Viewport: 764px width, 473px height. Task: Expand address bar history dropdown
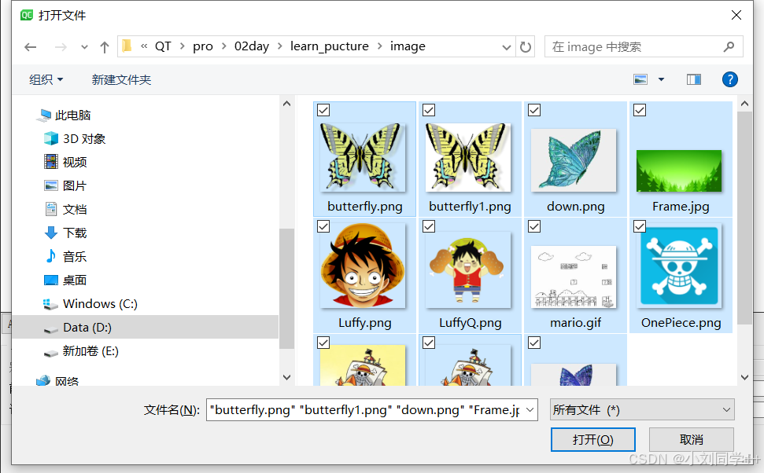pyautogui.click(x=506, y=47)
